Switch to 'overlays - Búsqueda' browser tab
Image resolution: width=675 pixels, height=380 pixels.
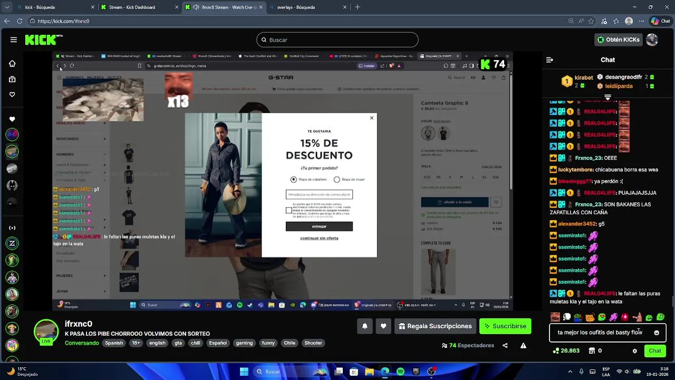tap(307, 7)
